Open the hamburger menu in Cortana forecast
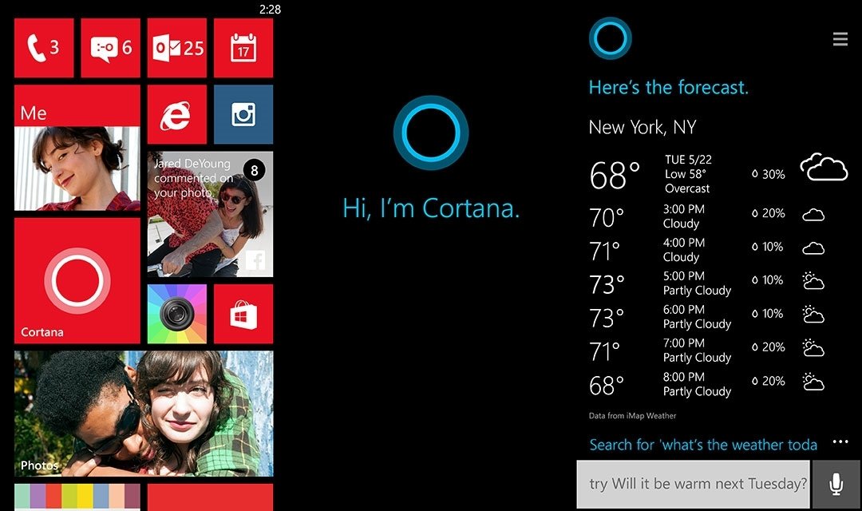 [x=840, y=39]
